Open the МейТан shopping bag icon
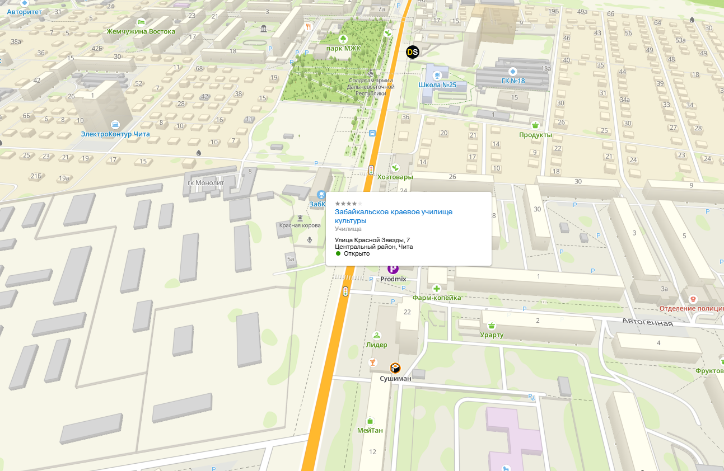Image resolution: width=724 pixels, height=471 pixels. coord(370,421)
